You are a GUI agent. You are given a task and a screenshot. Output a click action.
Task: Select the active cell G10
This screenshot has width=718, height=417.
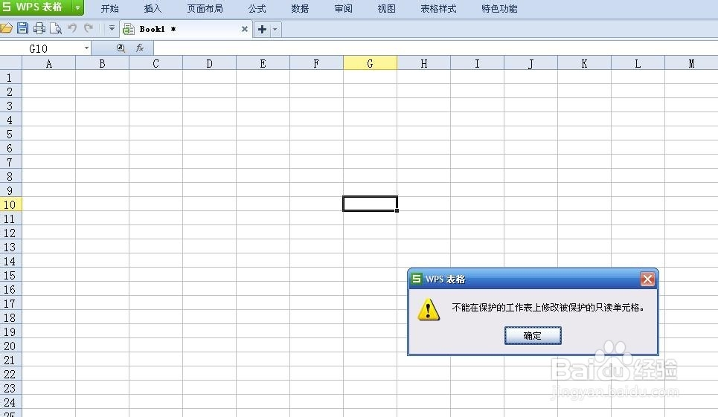[x=370, y=204]
